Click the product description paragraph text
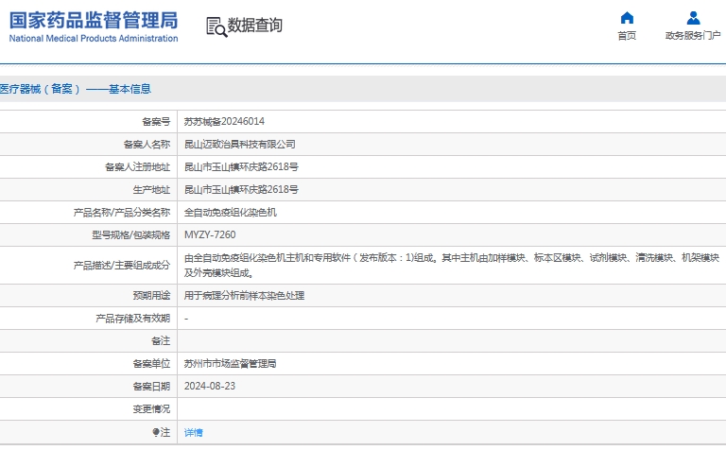 452,266
